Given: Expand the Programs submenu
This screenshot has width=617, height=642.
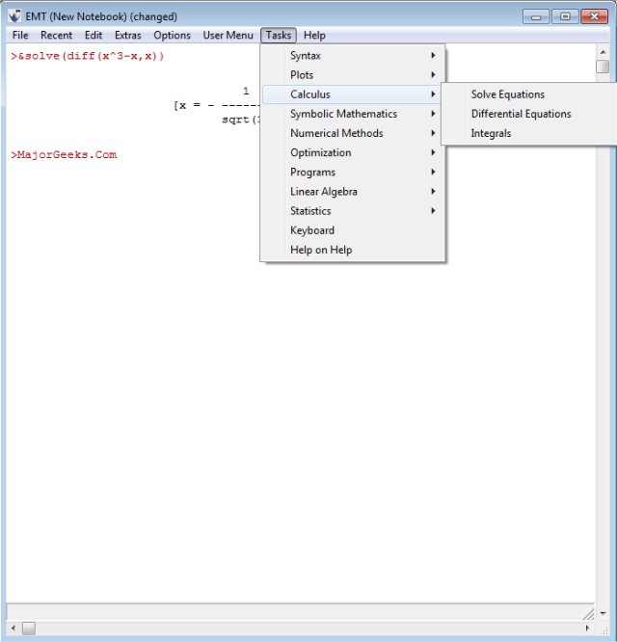Looking at the screenshot, I should click(353, 172).
